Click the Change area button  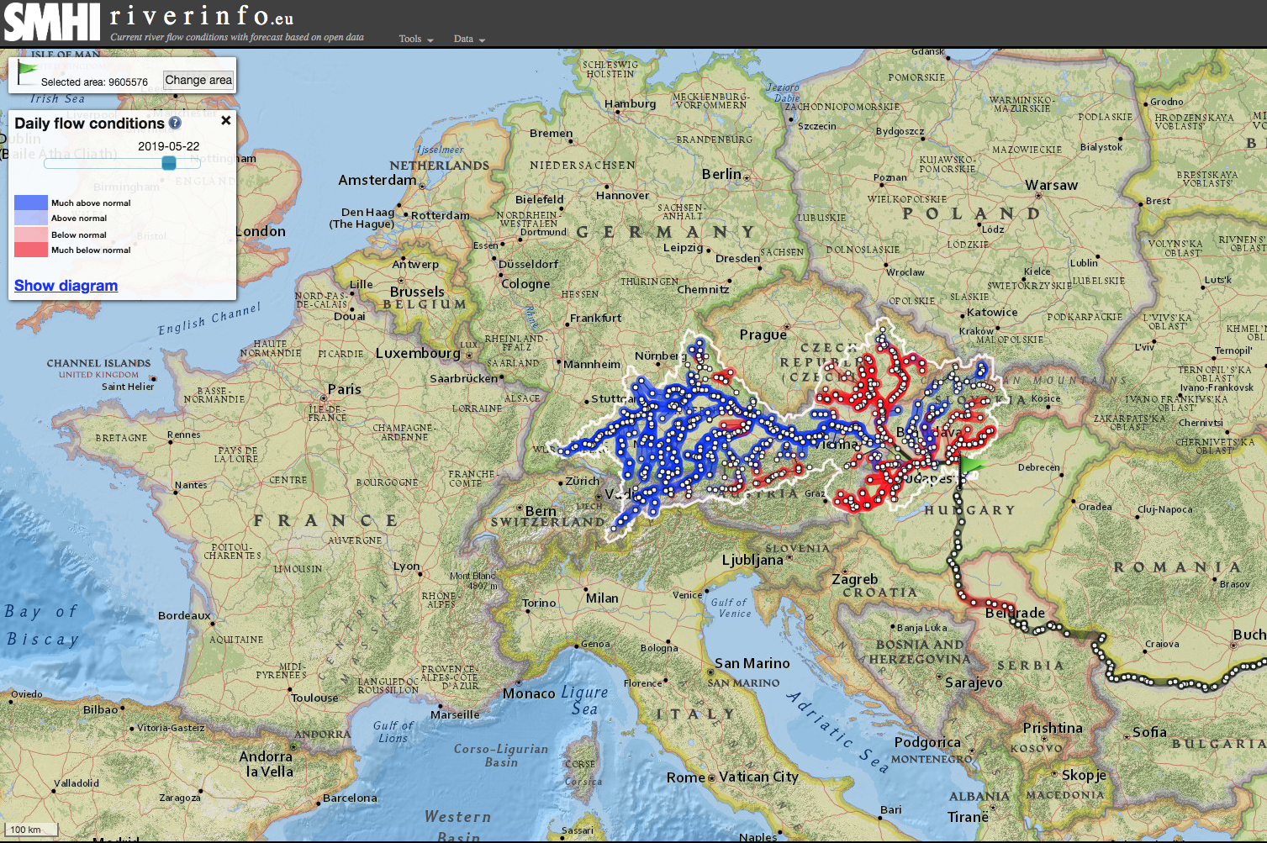[198, 80]
